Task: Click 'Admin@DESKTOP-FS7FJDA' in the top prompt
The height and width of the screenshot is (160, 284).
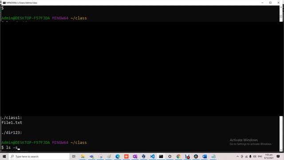Action: (26, 18)
